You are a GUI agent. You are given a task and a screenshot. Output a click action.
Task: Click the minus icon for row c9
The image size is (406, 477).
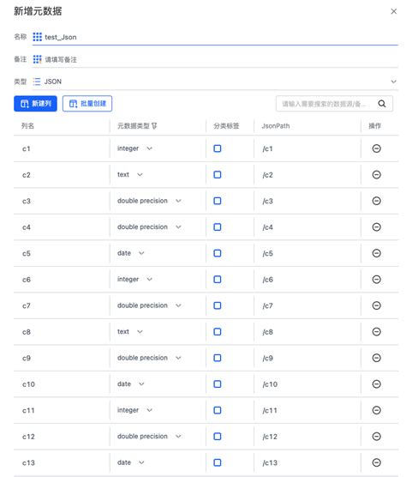click(376, 358)
